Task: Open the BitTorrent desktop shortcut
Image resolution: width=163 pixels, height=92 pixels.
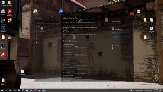Action: pyautogui.click(x=3, y=12)
